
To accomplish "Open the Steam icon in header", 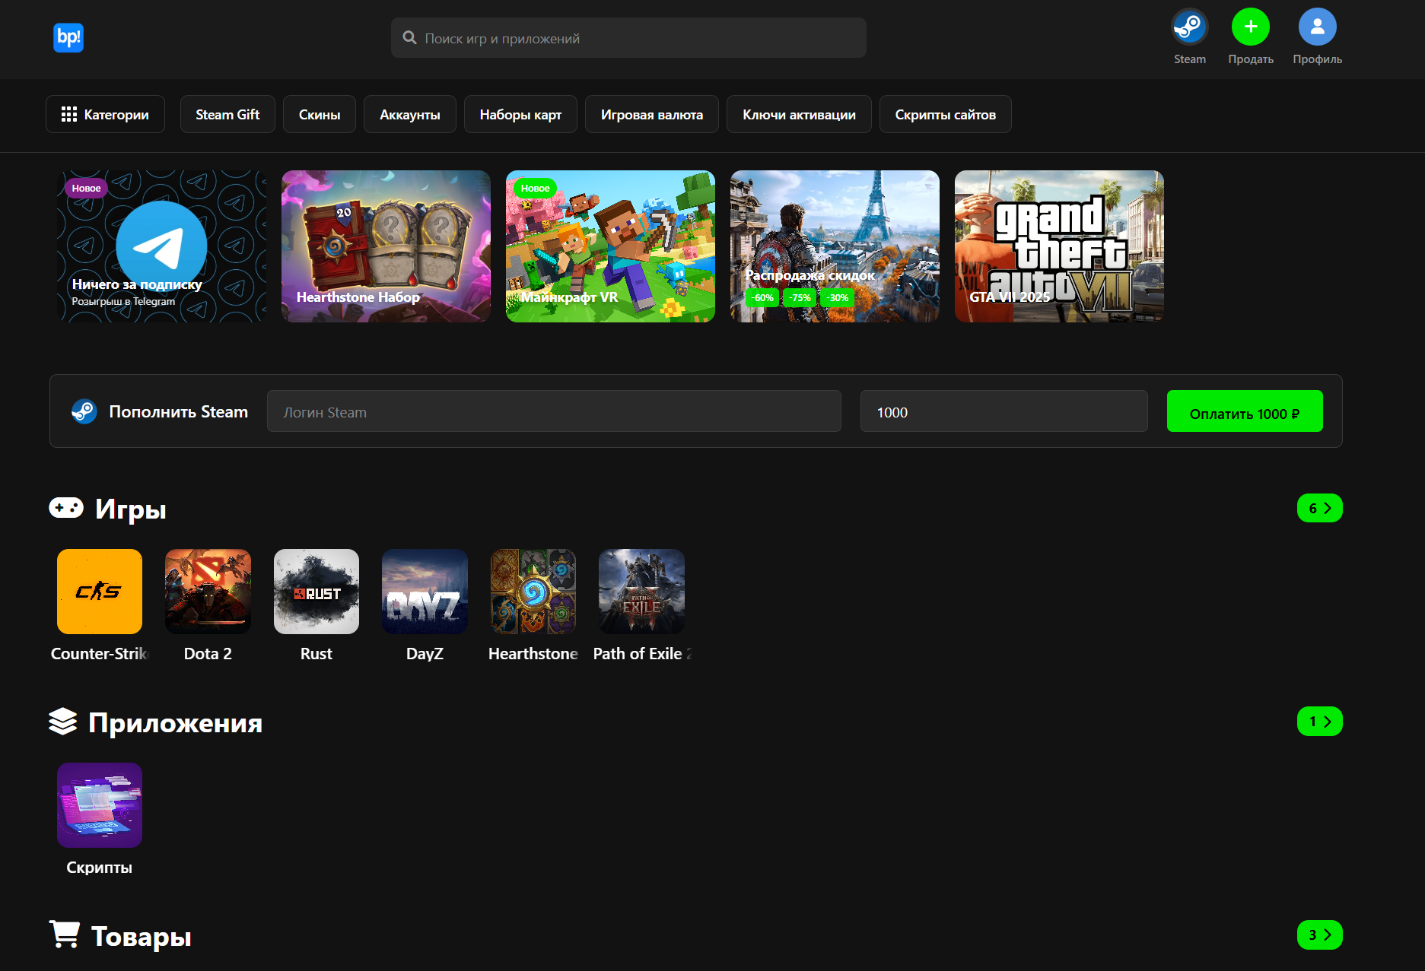I will tap(1189, 27).
